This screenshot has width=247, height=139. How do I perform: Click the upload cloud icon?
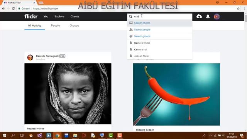tap(199, 16)
